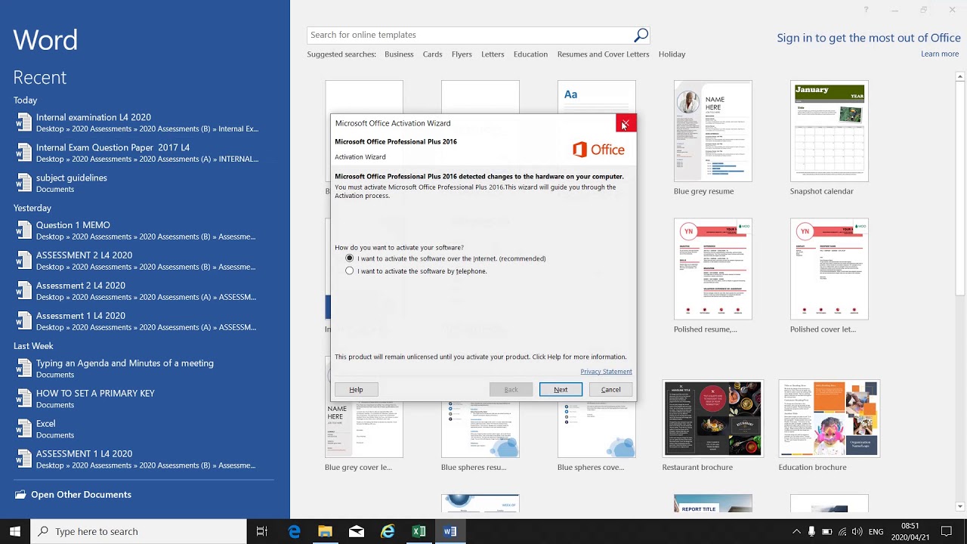The width and height of the screenshot is (967, 544).
Task: Open Assessment 1 L4 2020 in Assessments (A)
Action: (144, 321)
